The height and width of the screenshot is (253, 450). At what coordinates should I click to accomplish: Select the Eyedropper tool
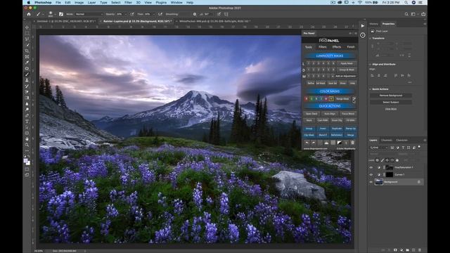tap(27, 63)
